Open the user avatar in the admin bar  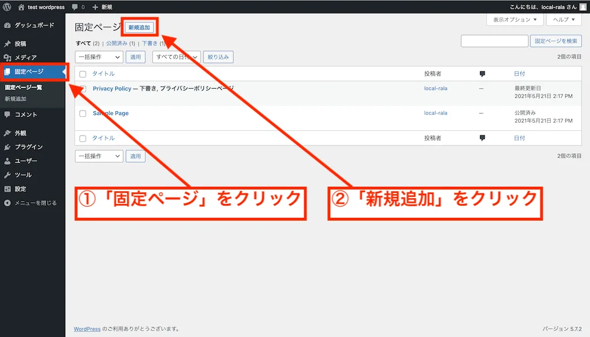583,7
